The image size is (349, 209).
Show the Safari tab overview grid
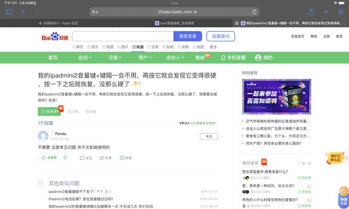pos(340,12)
